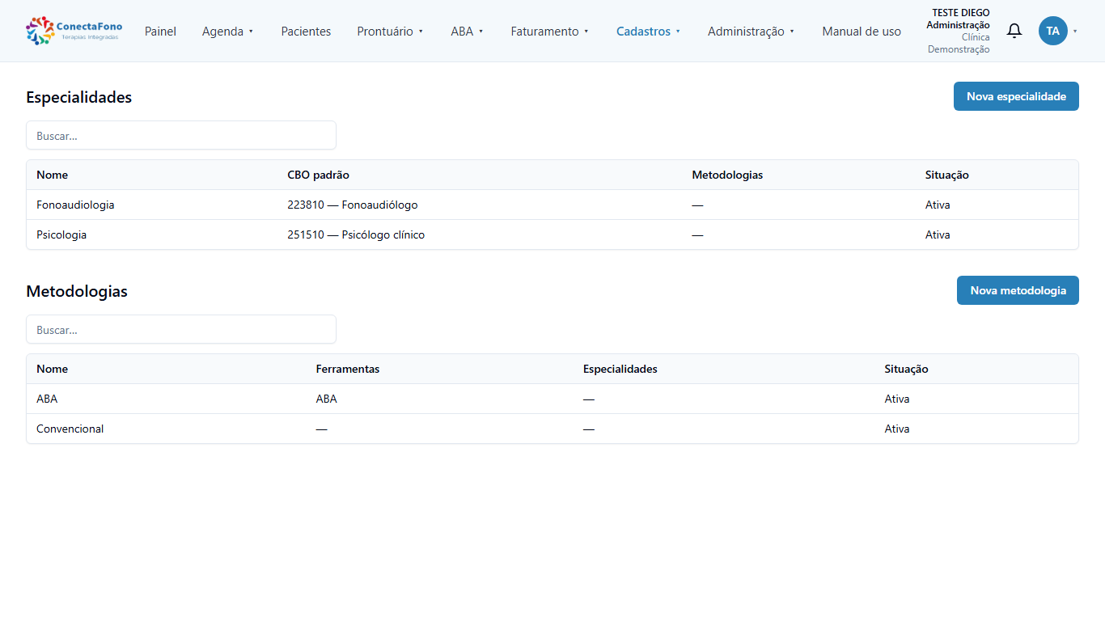Click the Nova especialidade button
Viewport: 1105px width, 621px height.
coord(1016,96)
